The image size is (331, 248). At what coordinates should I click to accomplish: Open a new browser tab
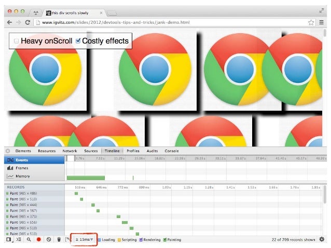[112, 13]
